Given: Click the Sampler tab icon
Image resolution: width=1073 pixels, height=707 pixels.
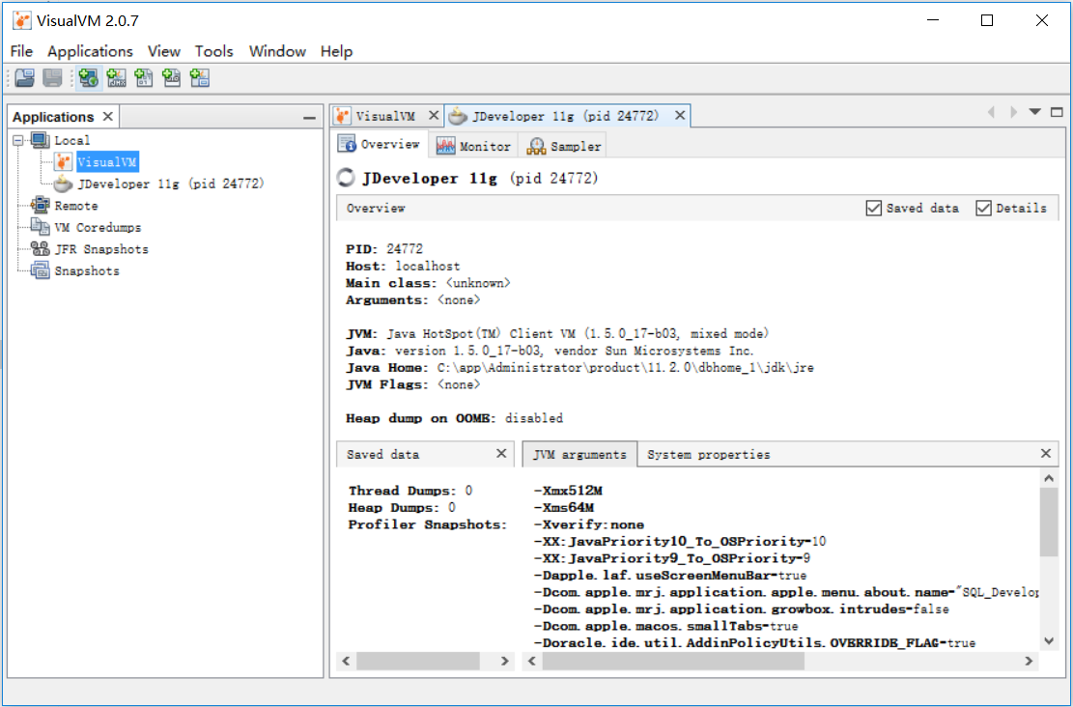Looking at the screenshot, I should 537,146.
